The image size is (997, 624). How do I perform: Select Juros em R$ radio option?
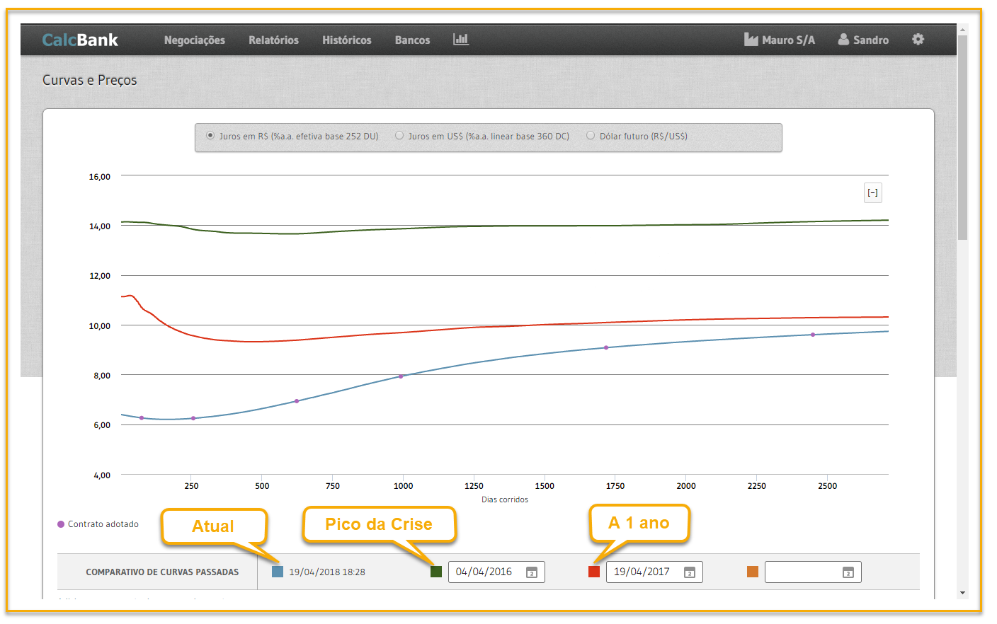point(210,136)
